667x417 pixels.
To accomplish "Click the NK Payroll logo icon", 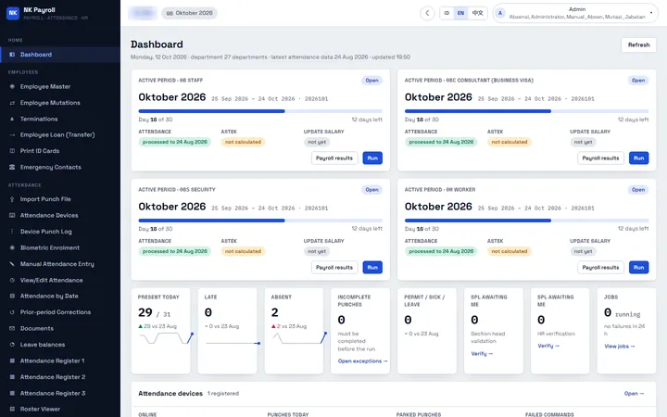I will 13,13.
